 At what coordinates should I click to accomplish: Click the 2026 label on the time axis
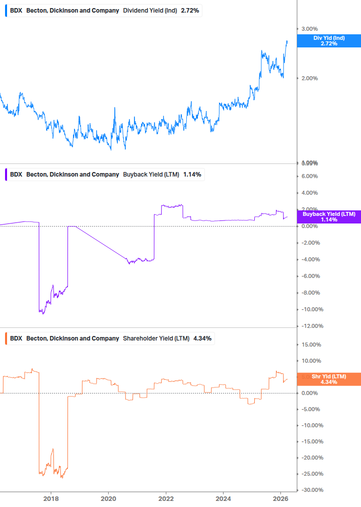(280, 498)
